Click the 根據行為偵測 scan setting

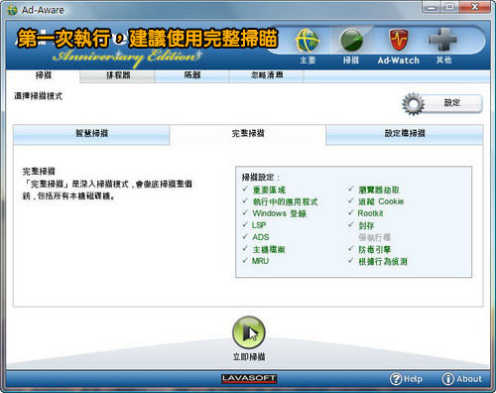[x=383, y=262]
